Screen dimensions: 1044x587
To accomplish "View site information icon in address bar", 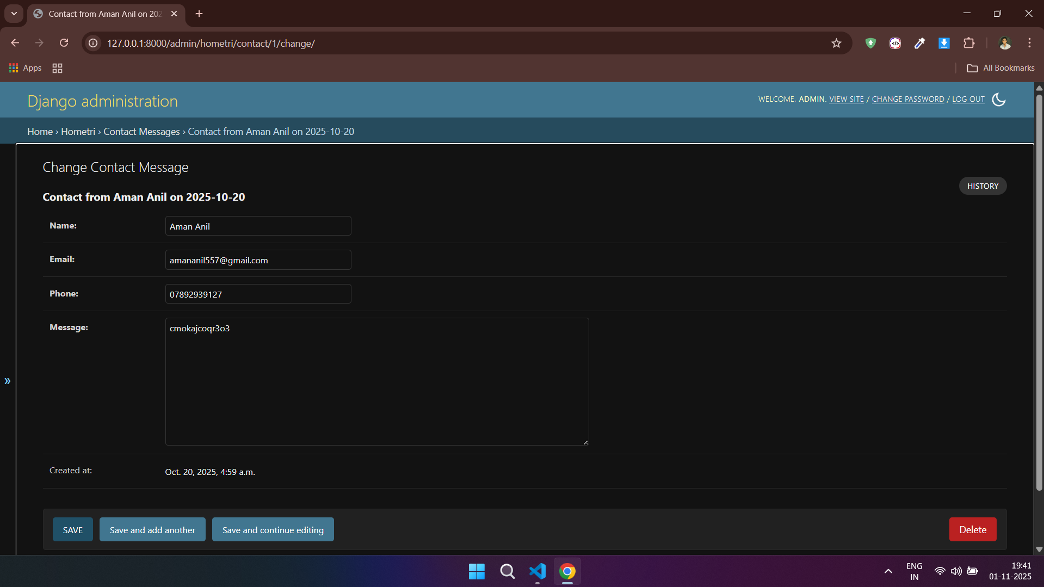I will click(x=94, y=43).
